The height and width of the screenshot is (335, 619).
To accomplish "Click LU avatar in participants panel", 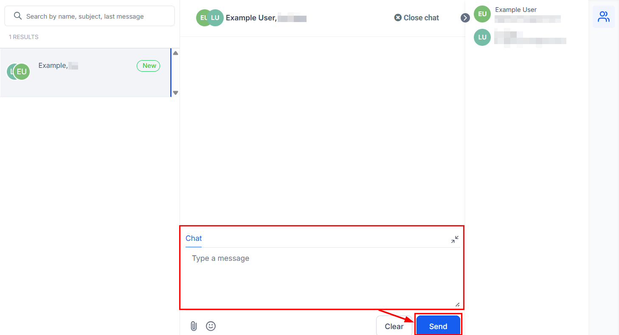I will point(482,37).
